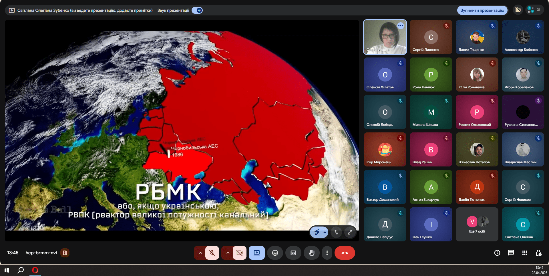Raise your hand
Screen dimensions: 549x276
[x=311, y=253]
